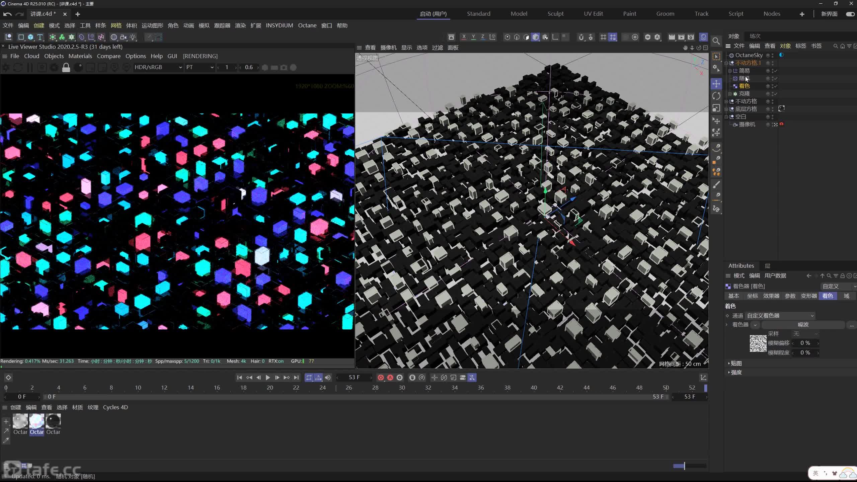Open the Cycles 4D material menu
This screenshot has height=482, width=857.
115,407
